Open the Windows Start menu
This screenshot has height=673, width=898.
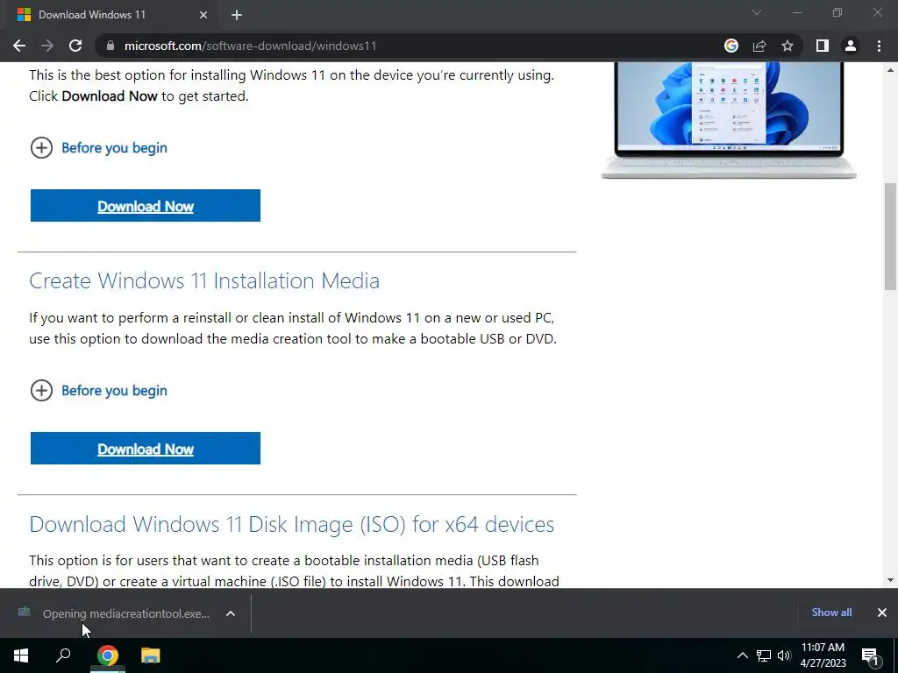pos(21,655)
